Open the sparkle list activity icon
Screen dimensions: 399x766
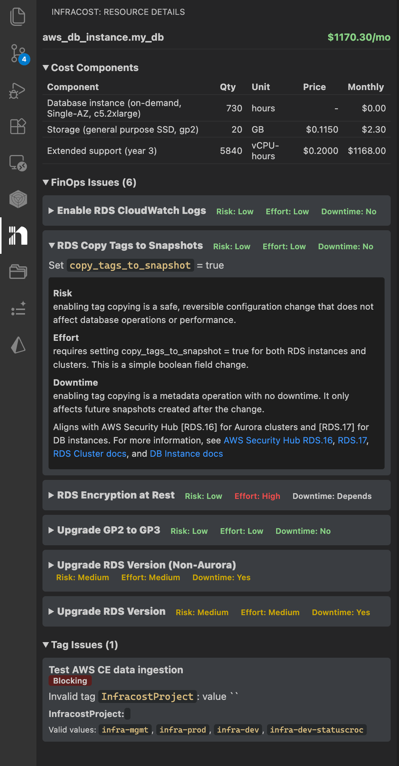click(18, 308)
